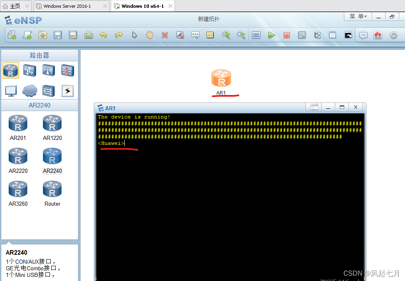This screenshot has width=405, height=281.
Task: Start devices with the green play button
Action: click(272, 35)
